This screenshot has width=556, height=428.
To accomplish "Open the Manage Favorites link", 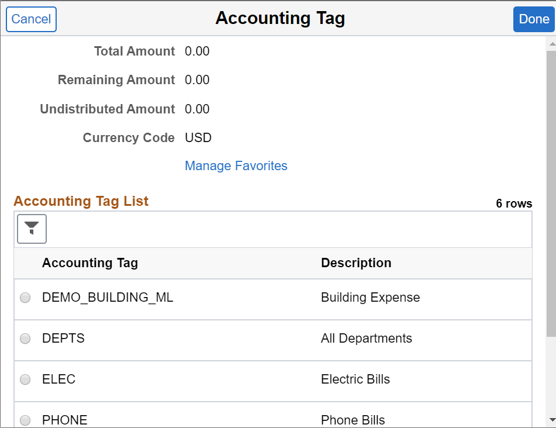I will (236, 166).
